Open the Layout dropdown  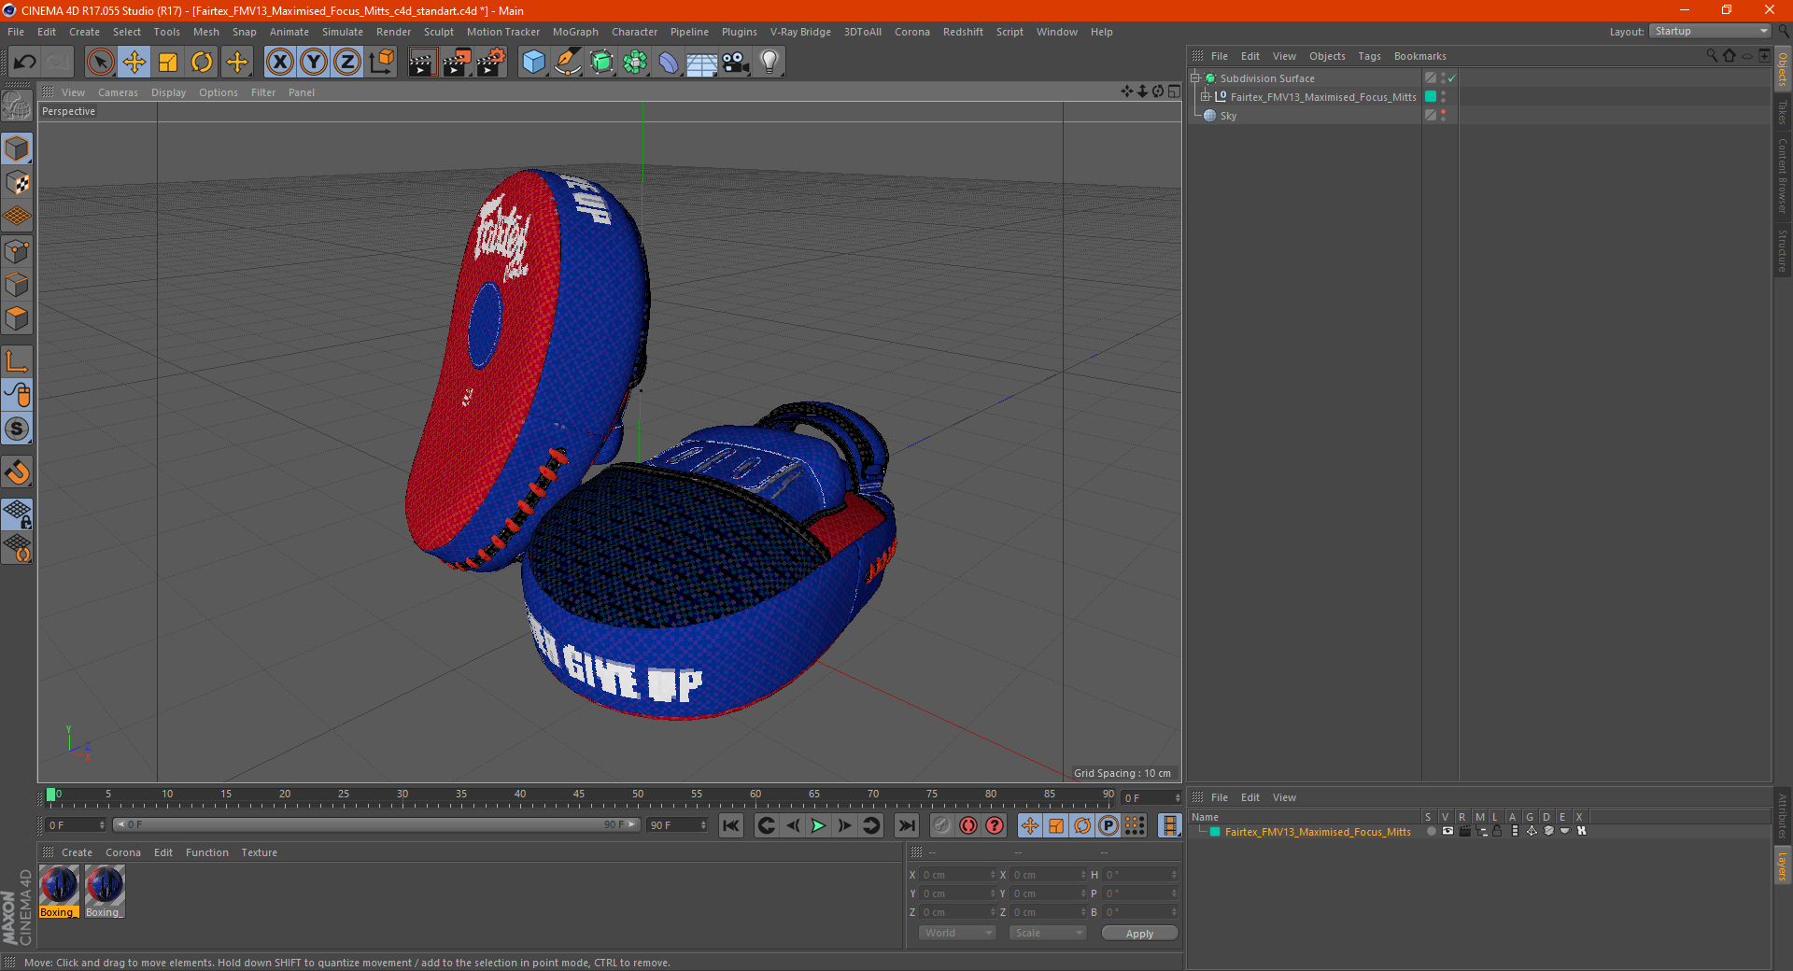click(1711, 31)
